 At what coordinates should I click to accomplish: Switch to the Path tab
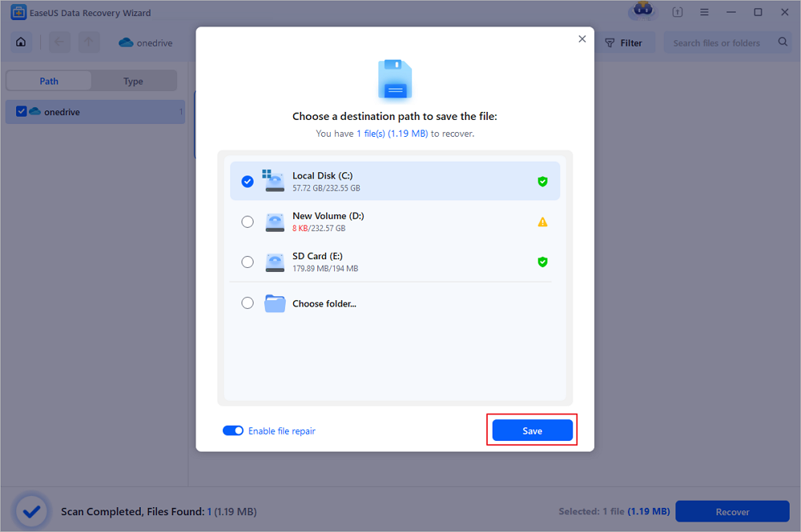(49, 81)
